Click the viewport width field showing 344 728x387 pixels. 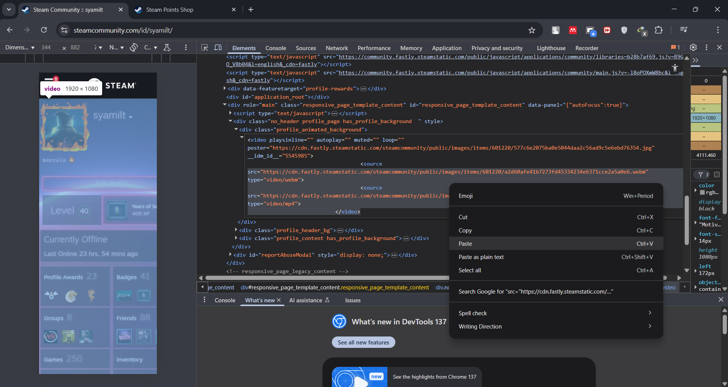coord(46,47)
